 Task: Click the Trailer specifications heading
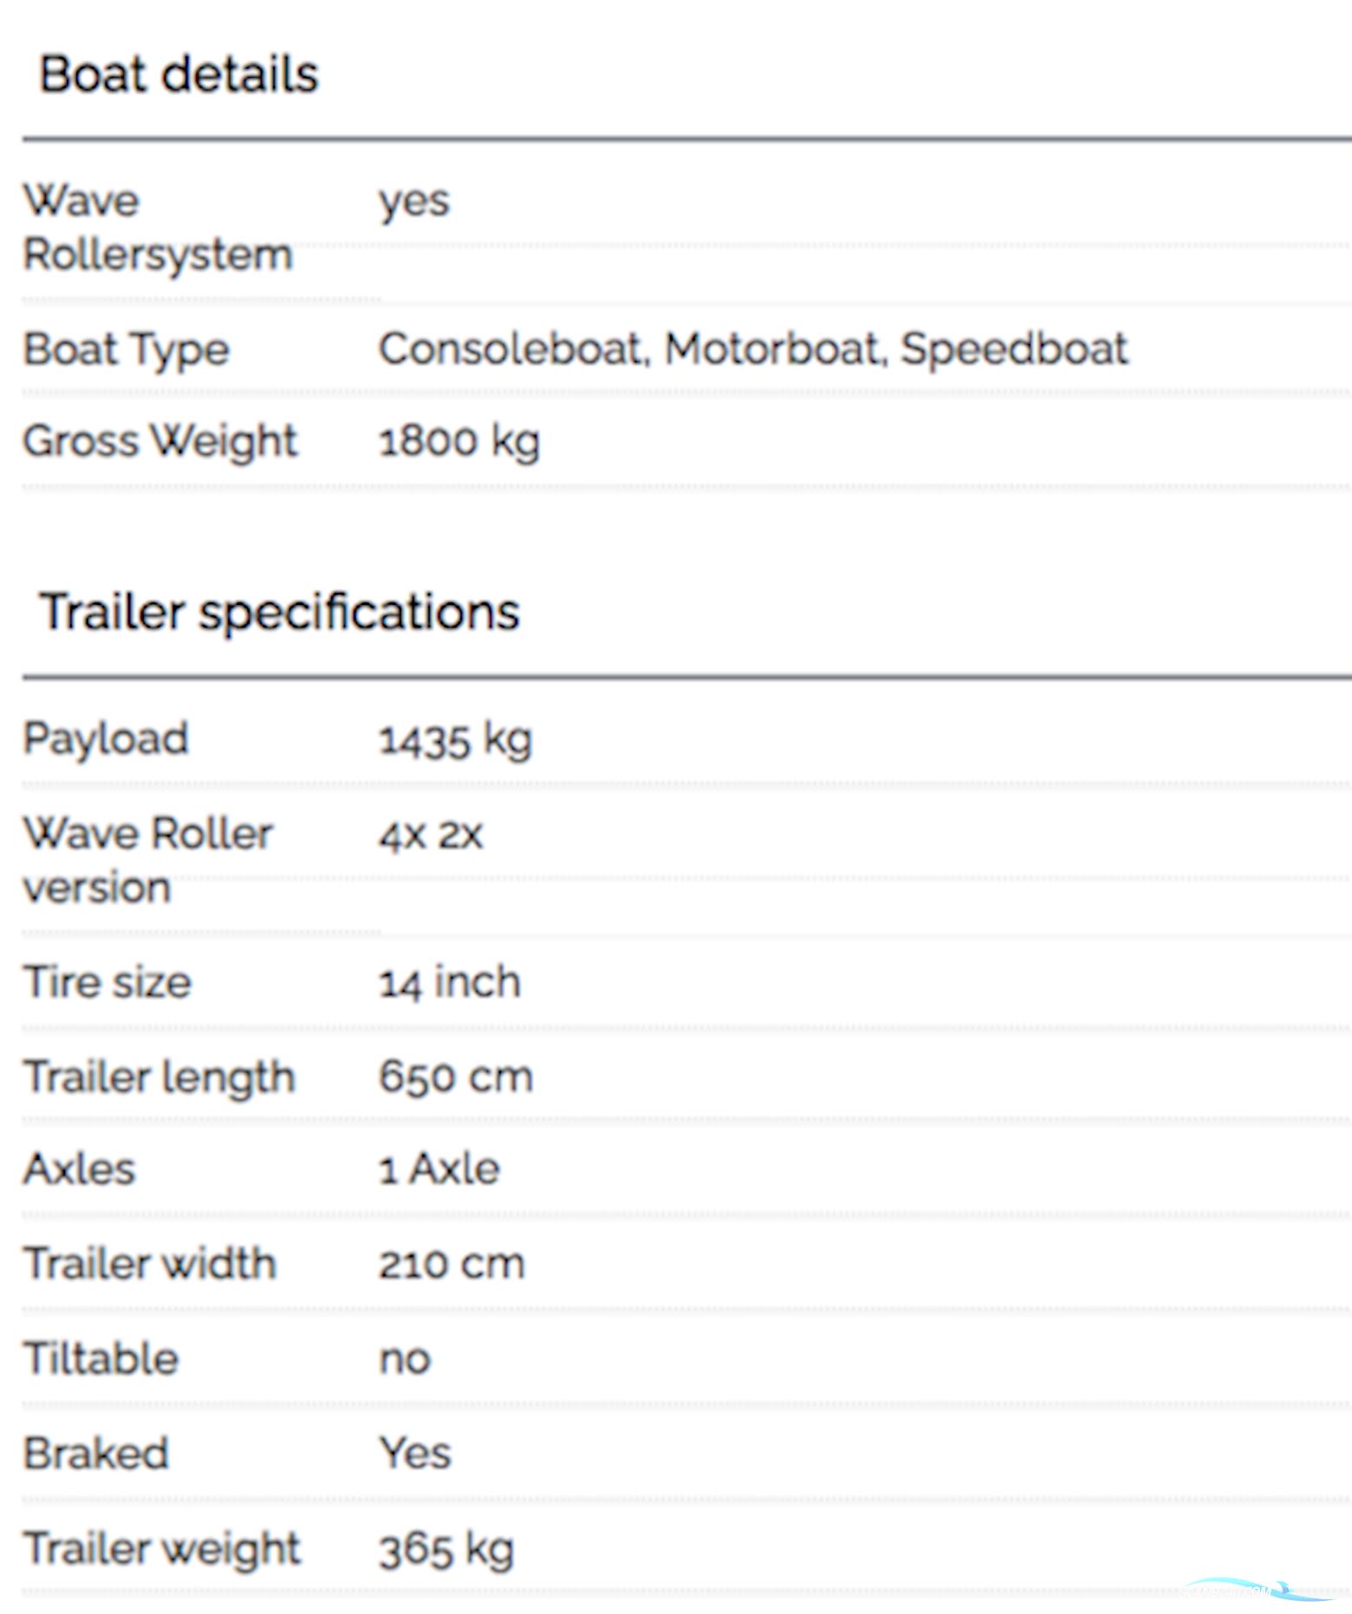[279, 613]
